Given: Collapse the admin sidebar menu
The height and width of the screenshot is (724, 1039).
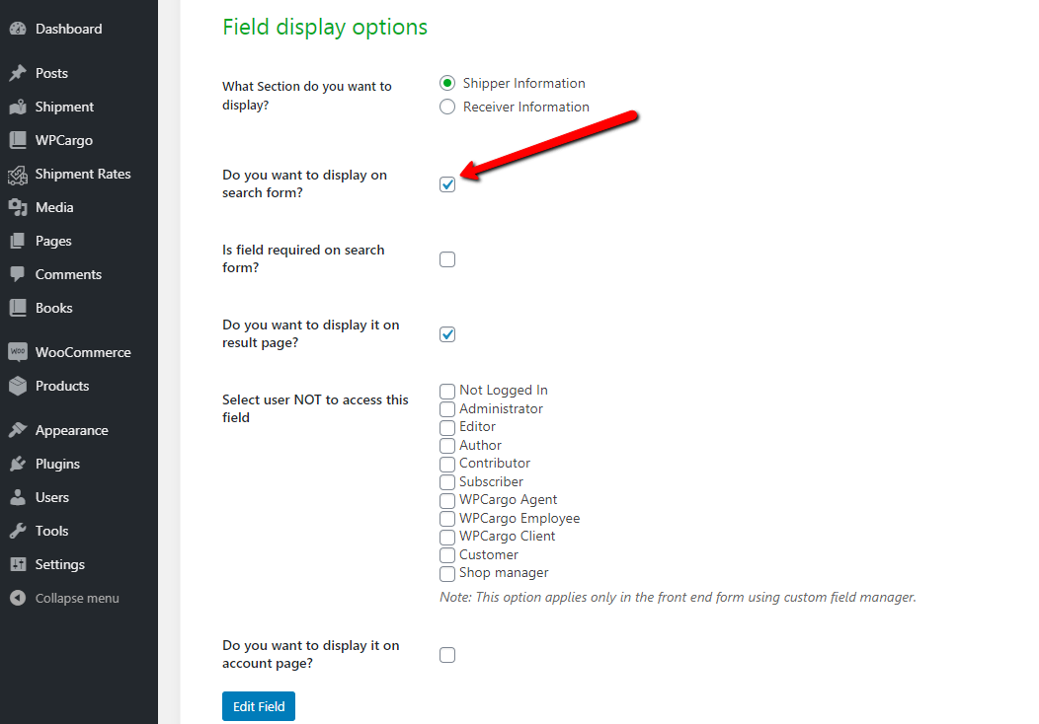Looking at the screenshot, I should (x=65, y=599).
